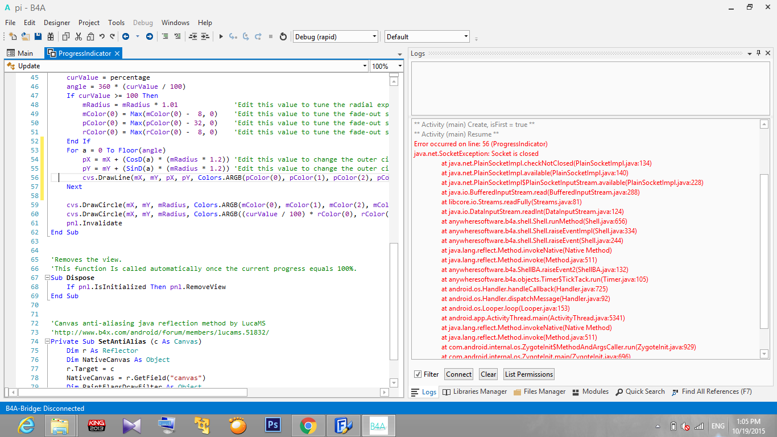Click the Cut scissors icon
777x437 pixels.
(78, 36)
